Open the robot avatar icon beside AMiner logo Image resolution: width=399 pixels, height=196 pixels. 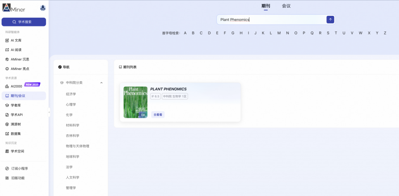click(43, 8)
